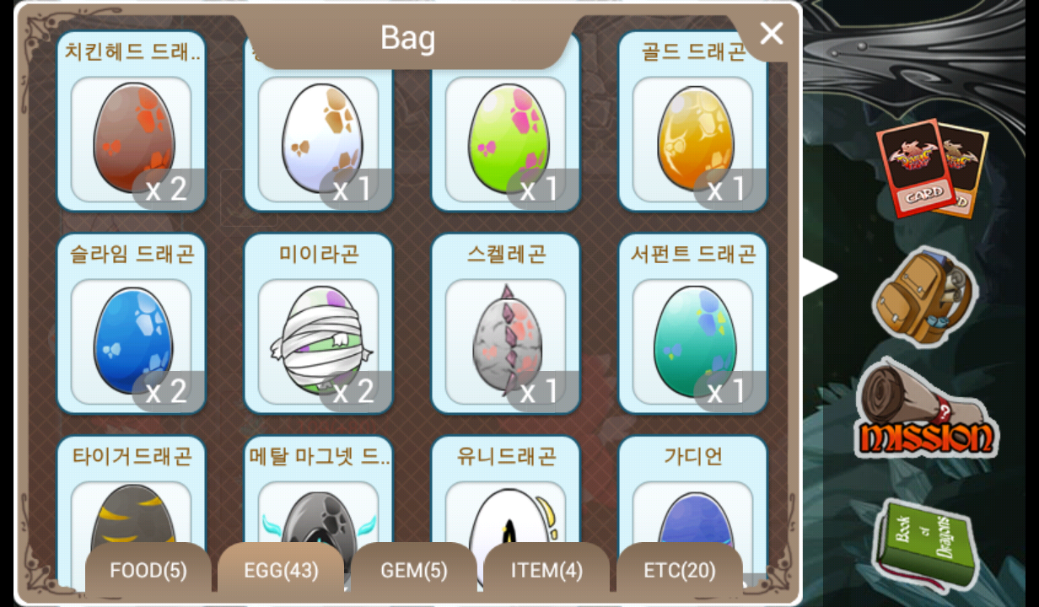Screen dimensions: 1039x607
Task: Close the Bag window
Action: pos(772,33)
